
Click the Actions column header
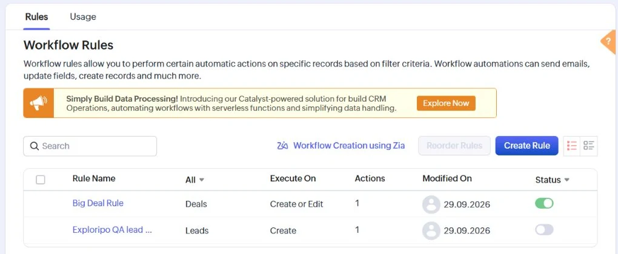[370, 178]
